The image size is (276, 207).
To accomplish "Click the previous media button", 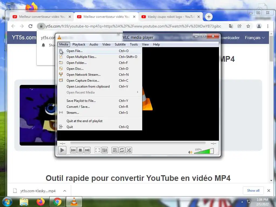I will click(x=73, y=150).
